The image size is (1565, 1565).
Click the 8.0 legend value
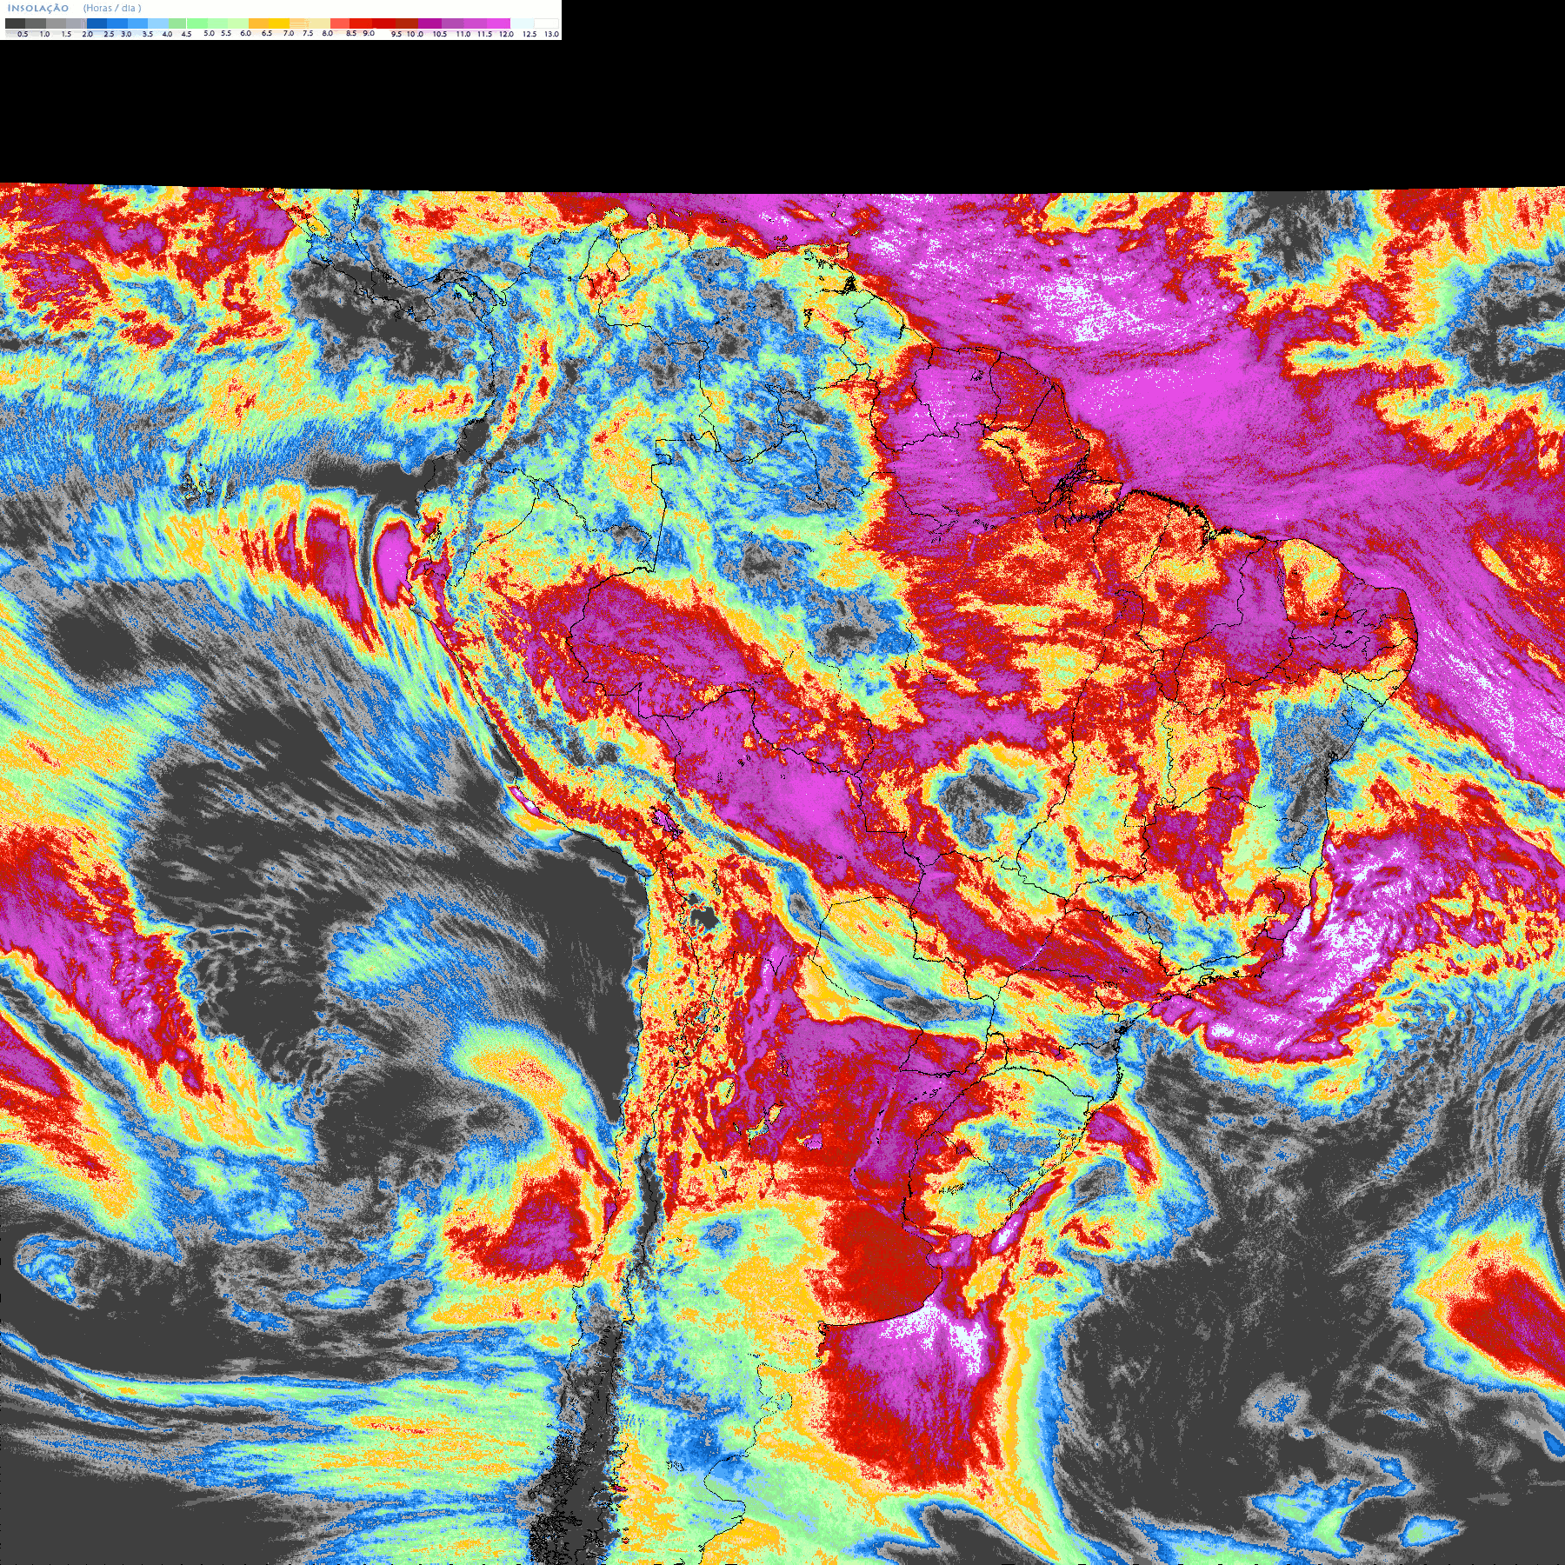328,33
